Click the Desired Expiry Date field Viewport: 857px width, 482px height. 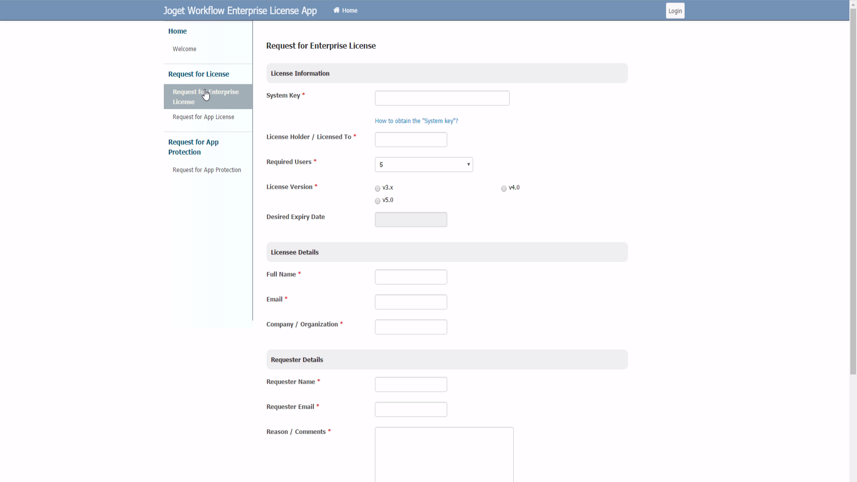coord(411,220)
